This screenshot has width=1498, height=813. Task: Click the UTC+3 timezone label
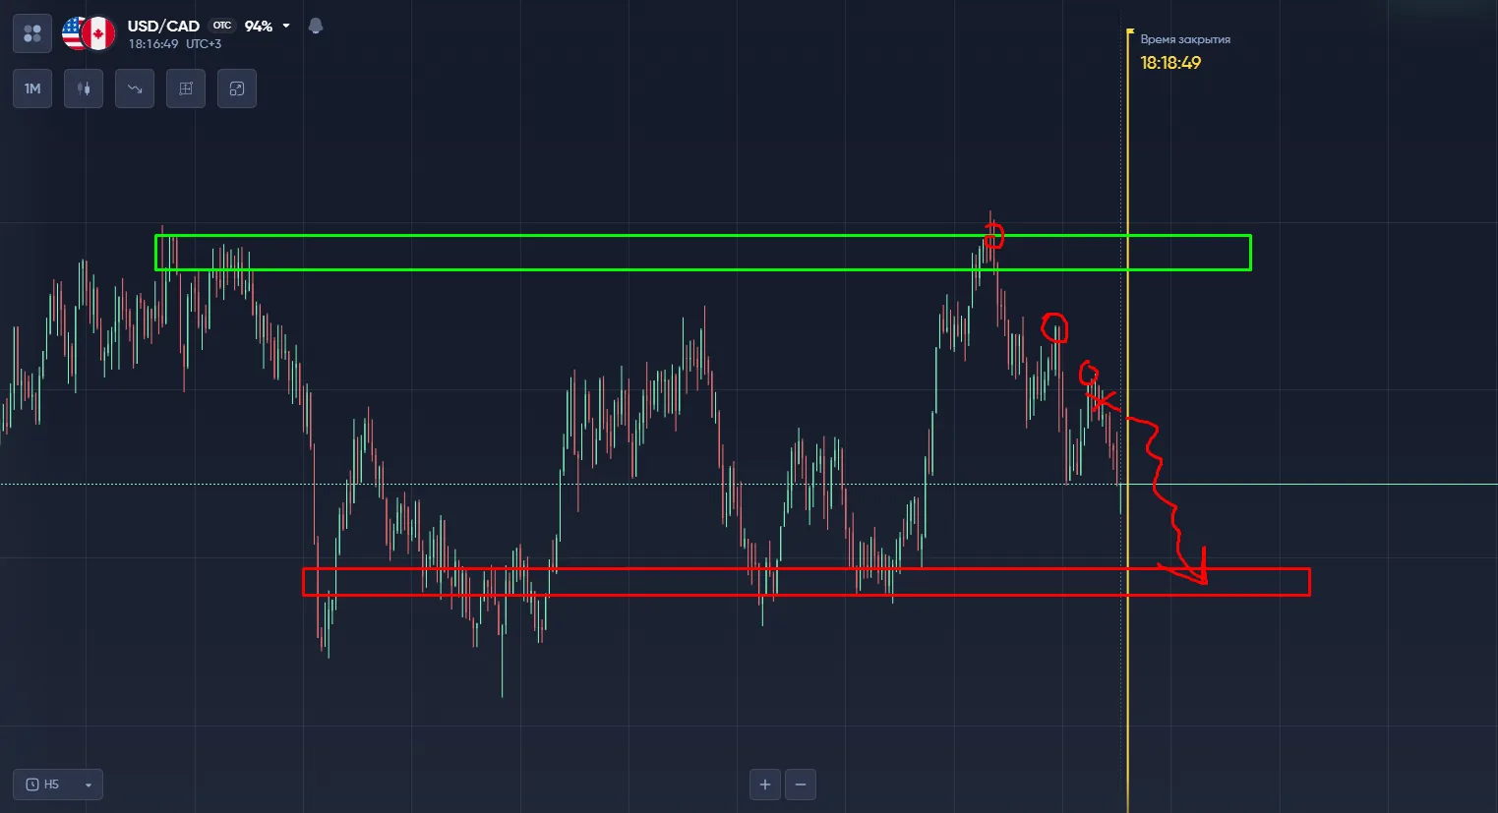(204, 44)
